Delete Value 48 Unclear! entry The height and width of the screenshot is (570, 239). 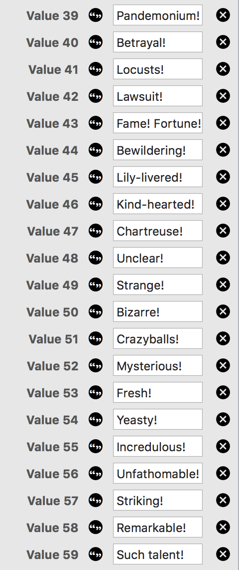(x=223, y=258)
